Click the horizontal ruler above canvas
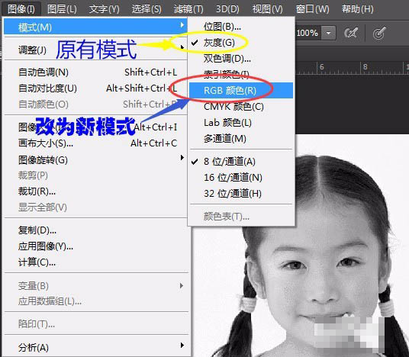409x357 pixels. pyautogui.click(x=352, y=68)
